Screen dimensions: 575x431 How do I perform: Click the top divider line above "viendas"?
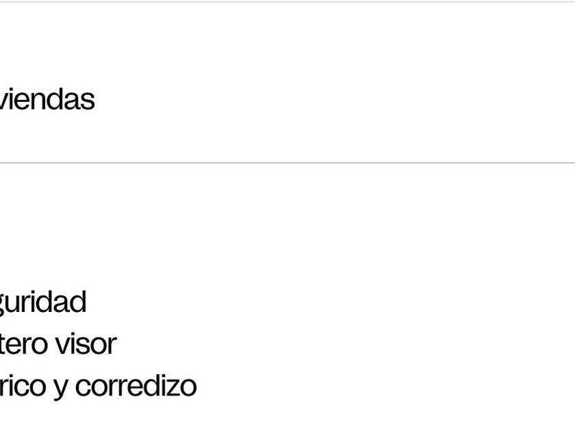pyautogui.click(x=287, y=2)
